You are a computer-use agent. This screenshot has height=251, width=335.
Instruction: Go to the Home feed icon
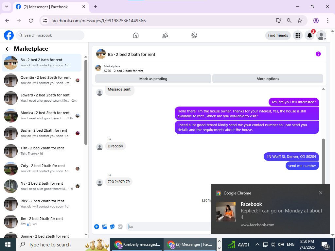(x=136, y=35)
